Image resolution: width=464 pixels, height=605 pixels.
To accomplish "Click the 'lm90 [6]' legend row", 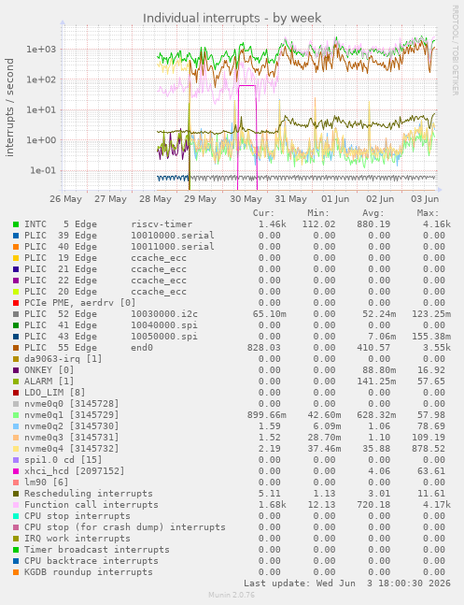I will click(47, 483).
